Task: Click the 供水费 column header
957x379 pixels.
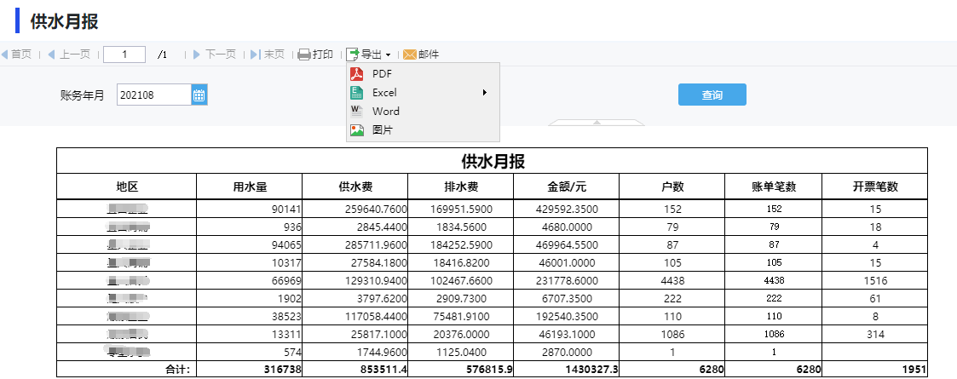Action: pos(355,187)
